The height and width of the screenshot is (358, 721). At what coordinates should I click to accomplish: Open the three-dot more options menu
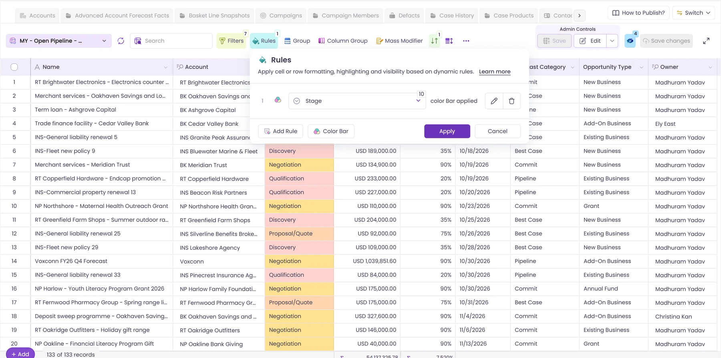466,41
